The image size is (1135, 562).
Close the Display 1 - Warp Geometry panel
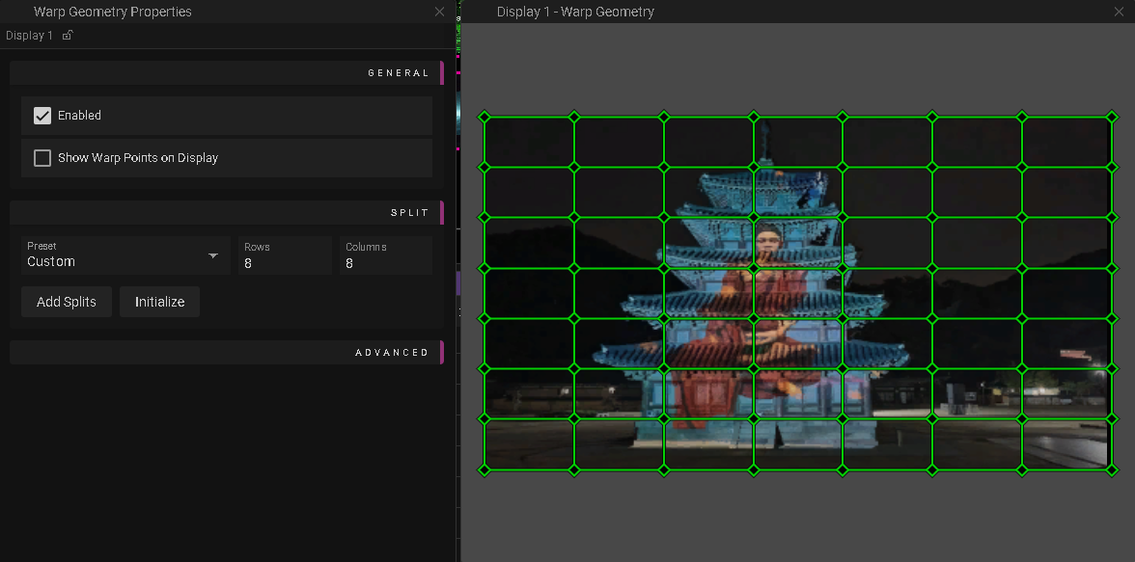(x=1120, y=12)
